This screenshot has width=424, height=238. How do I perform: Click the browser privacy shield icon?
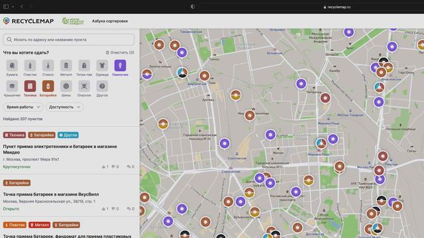[193, 7]
